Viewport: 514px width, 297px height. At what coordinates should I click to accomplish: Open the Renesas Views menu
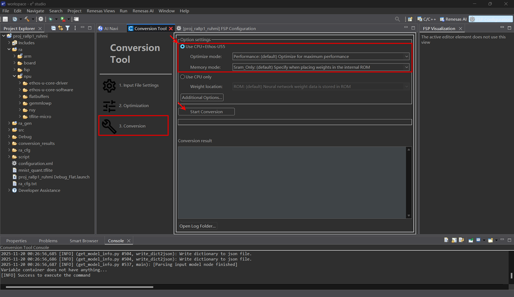[101, 11]
